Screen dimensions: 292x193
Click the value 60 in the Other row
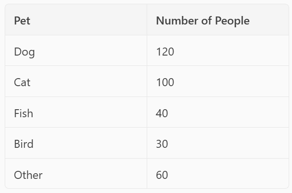[162, 175]
